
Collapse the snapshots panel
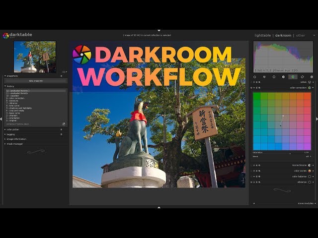5,76
